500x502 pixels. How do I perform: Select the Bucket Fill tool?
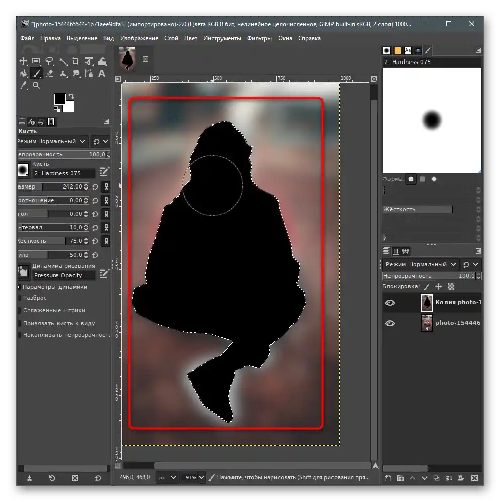point(23,73)
